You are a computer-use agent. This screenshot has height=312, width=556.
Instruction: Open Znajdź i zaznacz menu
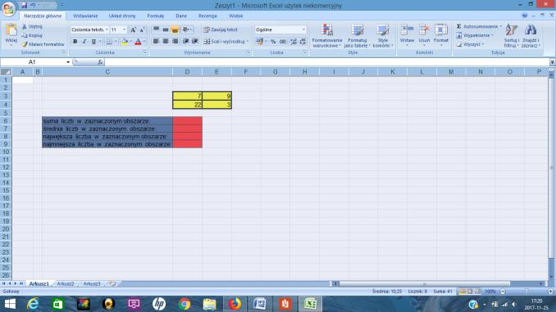531,35
